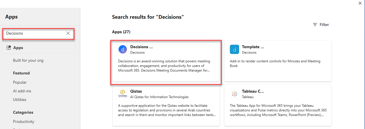Browse AI add-ins category
This screenshot has height=129, width=365.
tap(22, 91)
